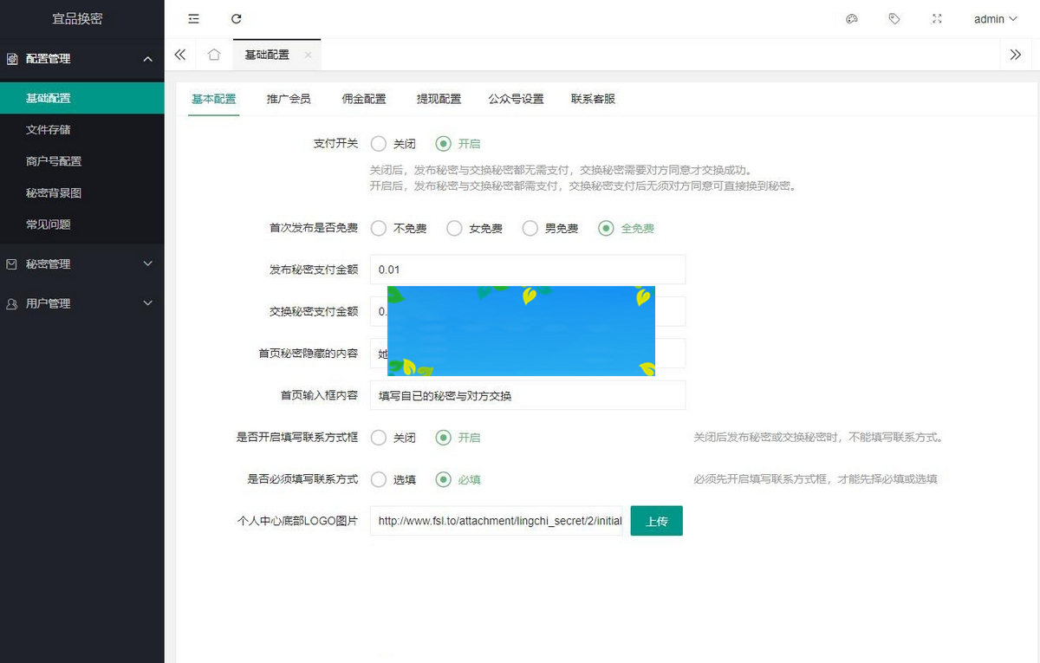Click the 上传 upload button
The image size is (1040, 663).
[x=656, y=521]
